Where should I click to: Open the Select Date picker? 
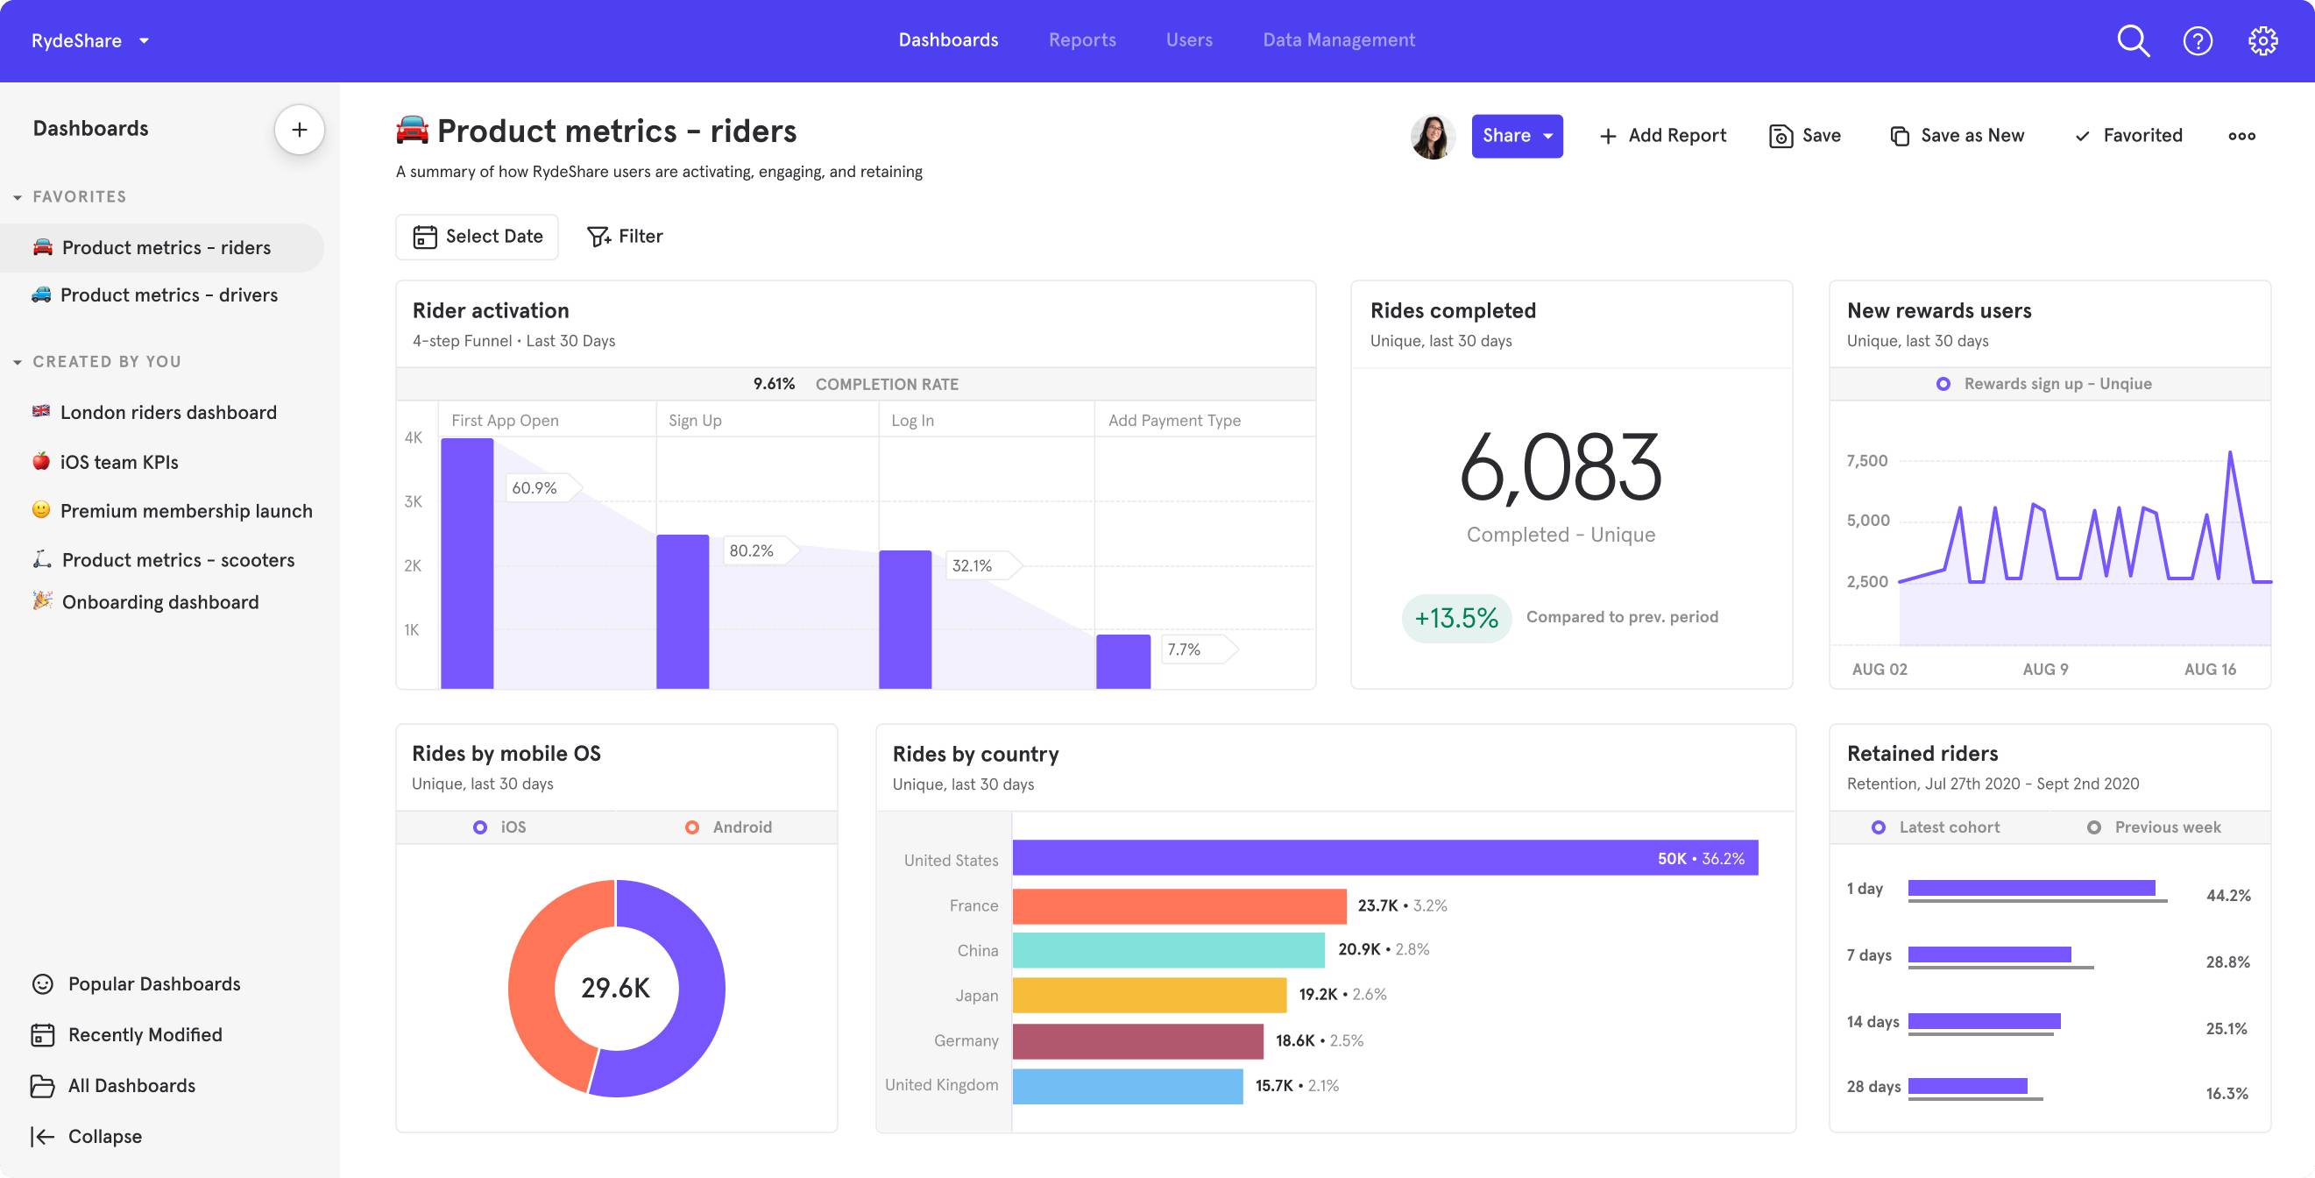coord(478,236)
